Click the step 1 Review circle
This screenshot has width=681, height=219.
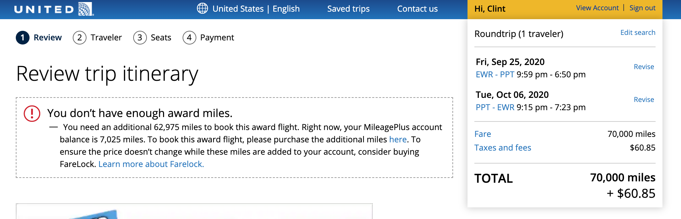23,38
